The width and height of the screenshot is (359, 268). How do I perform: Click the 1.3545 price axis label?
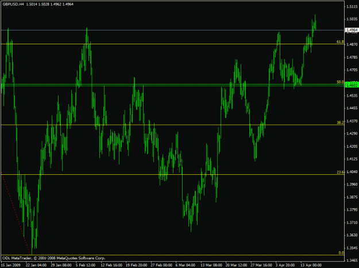point(352,248)
